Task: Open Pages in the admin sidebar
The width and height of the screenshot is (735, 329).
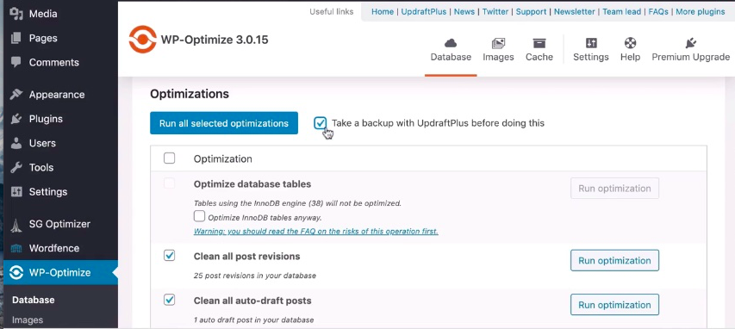Action: point(43,38)
